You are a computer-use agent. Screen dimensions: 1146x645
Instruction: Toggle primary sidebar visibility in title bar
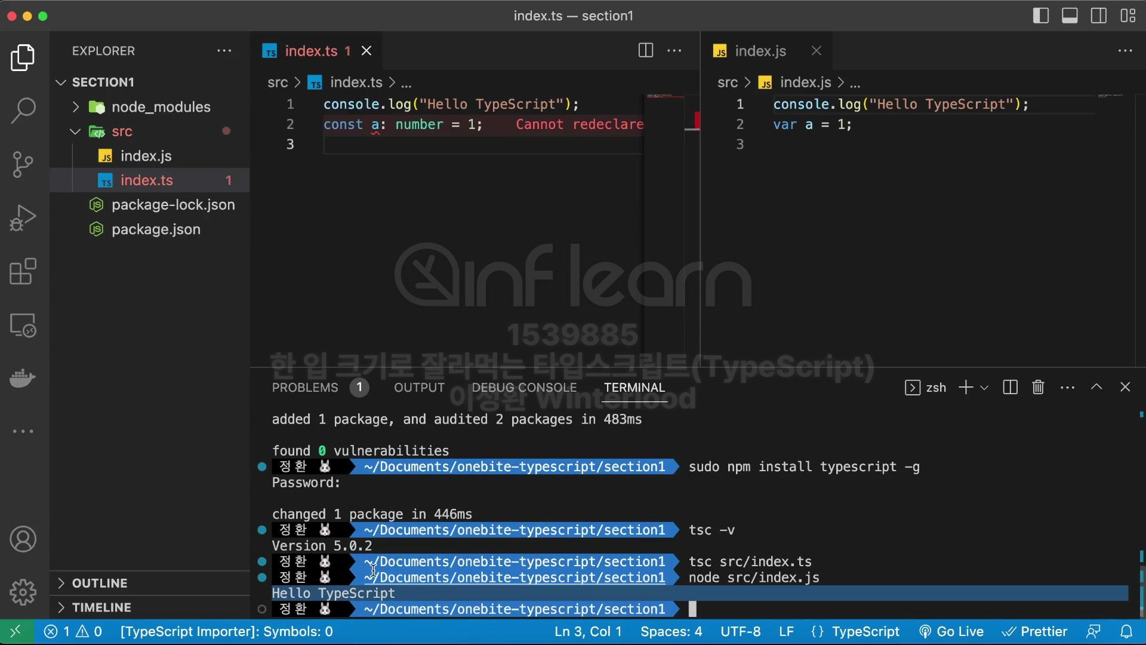tap(1040, 16)
